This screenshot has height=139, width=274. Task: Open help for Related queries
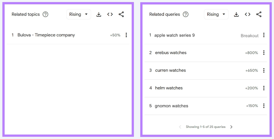[185, 14]
